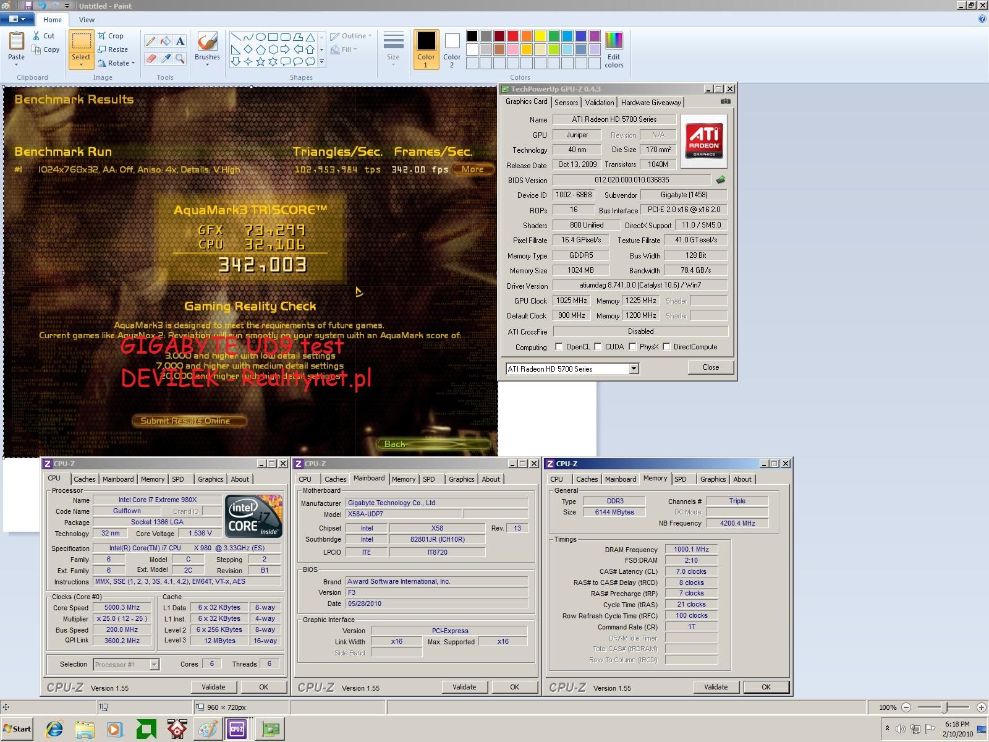Image resolution: width=989 pixels, height=742 pixels.
Task: Select the red color swatch
Action: click(x=514, y=36)
